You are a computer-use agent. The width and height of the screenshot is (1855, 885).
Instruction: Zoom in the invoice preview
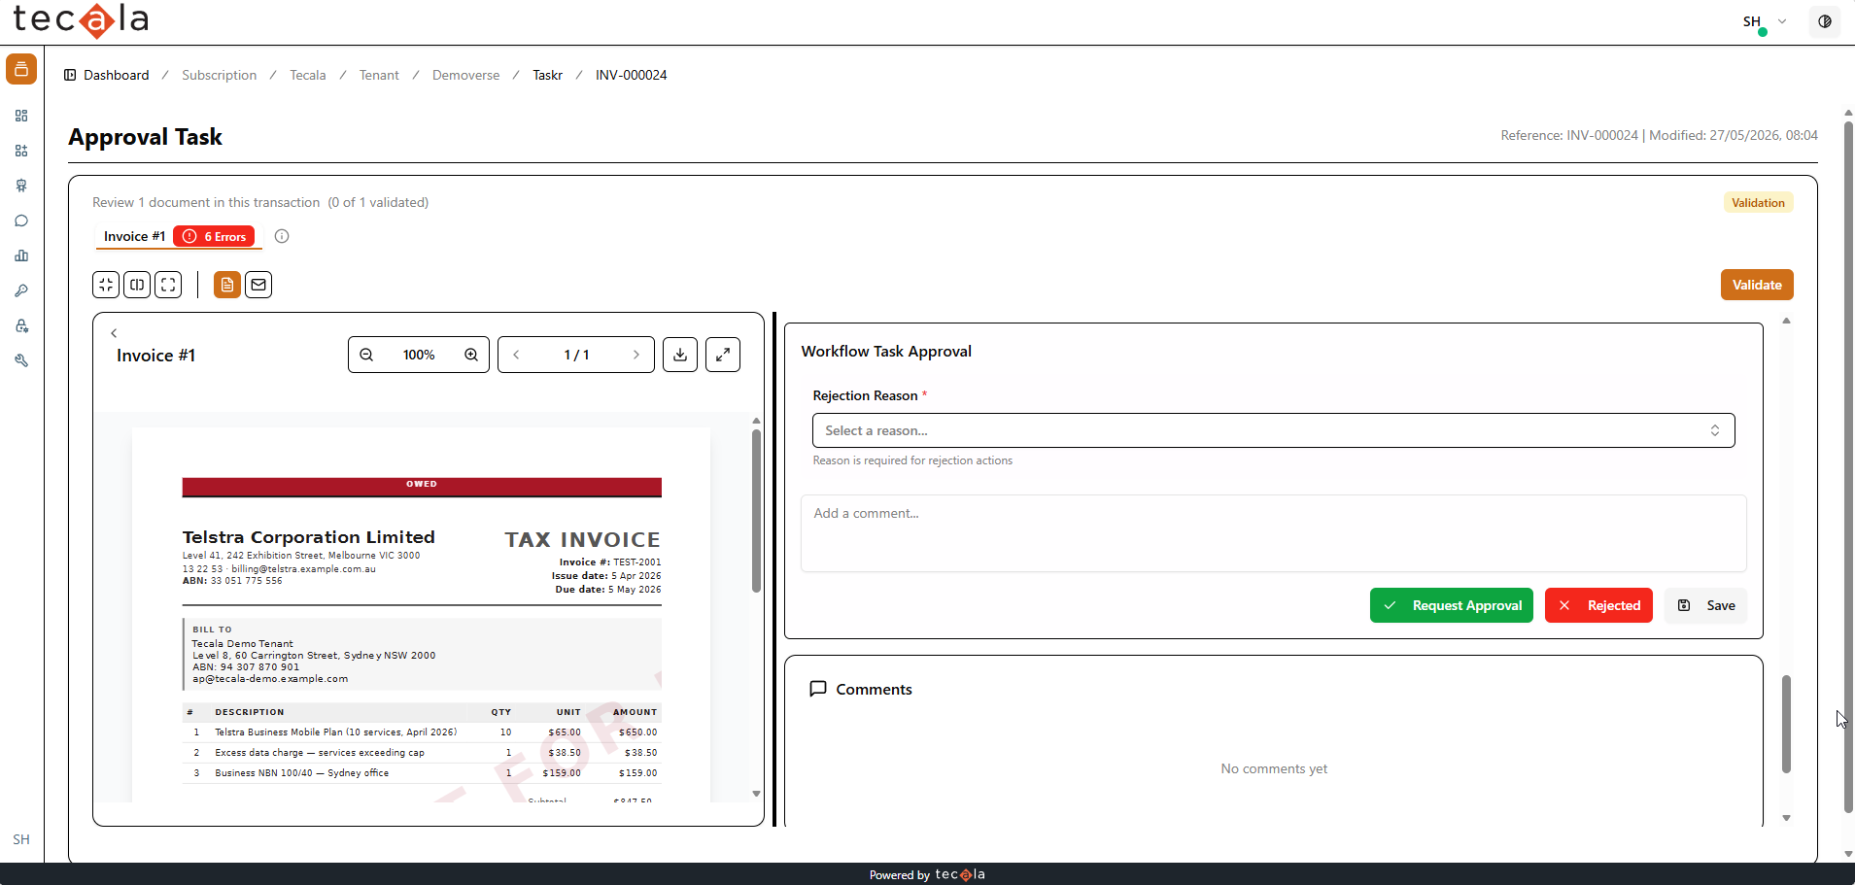point(471,355)
